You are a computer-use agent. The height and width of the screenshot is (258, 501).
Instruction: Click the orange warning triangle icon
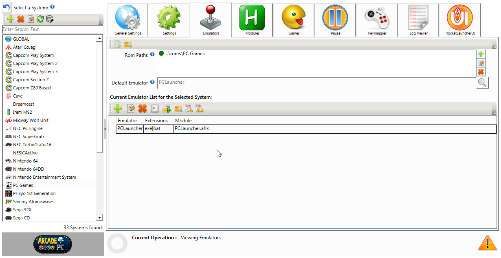click(x=487, y=243)
